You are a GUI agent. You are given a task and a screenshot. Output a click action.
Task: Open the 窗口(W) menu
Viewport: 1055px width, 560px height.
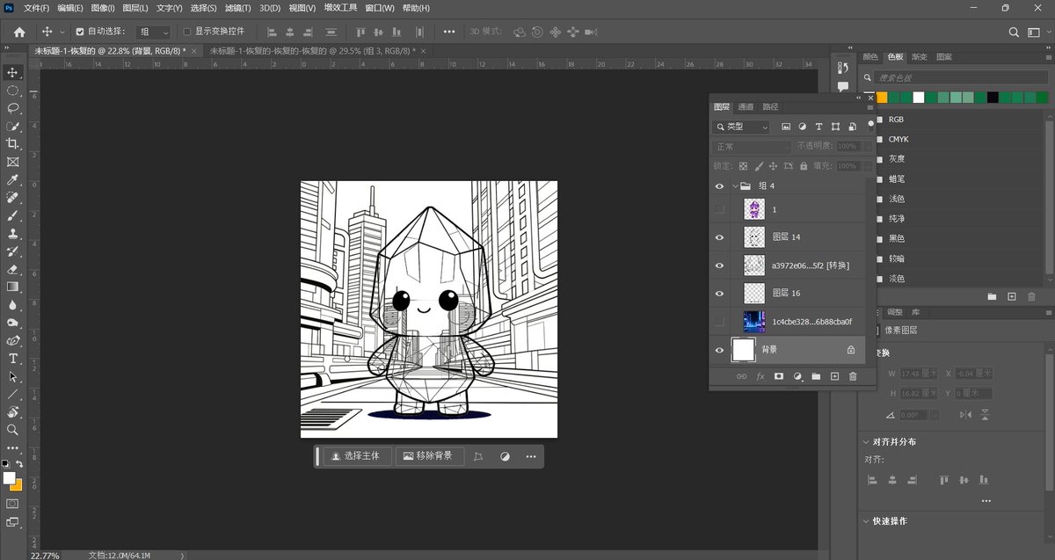(379, 8)
